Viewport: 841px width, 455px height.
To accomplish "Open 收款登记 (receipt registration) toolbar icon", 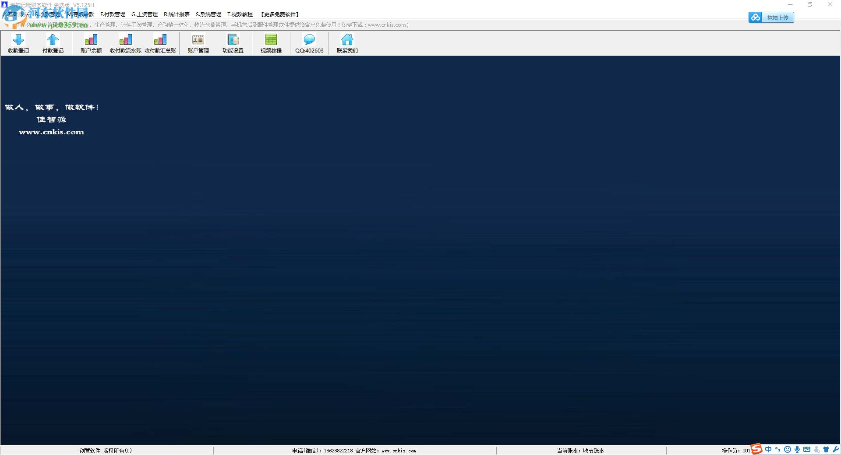I will (x=18, y=43).
